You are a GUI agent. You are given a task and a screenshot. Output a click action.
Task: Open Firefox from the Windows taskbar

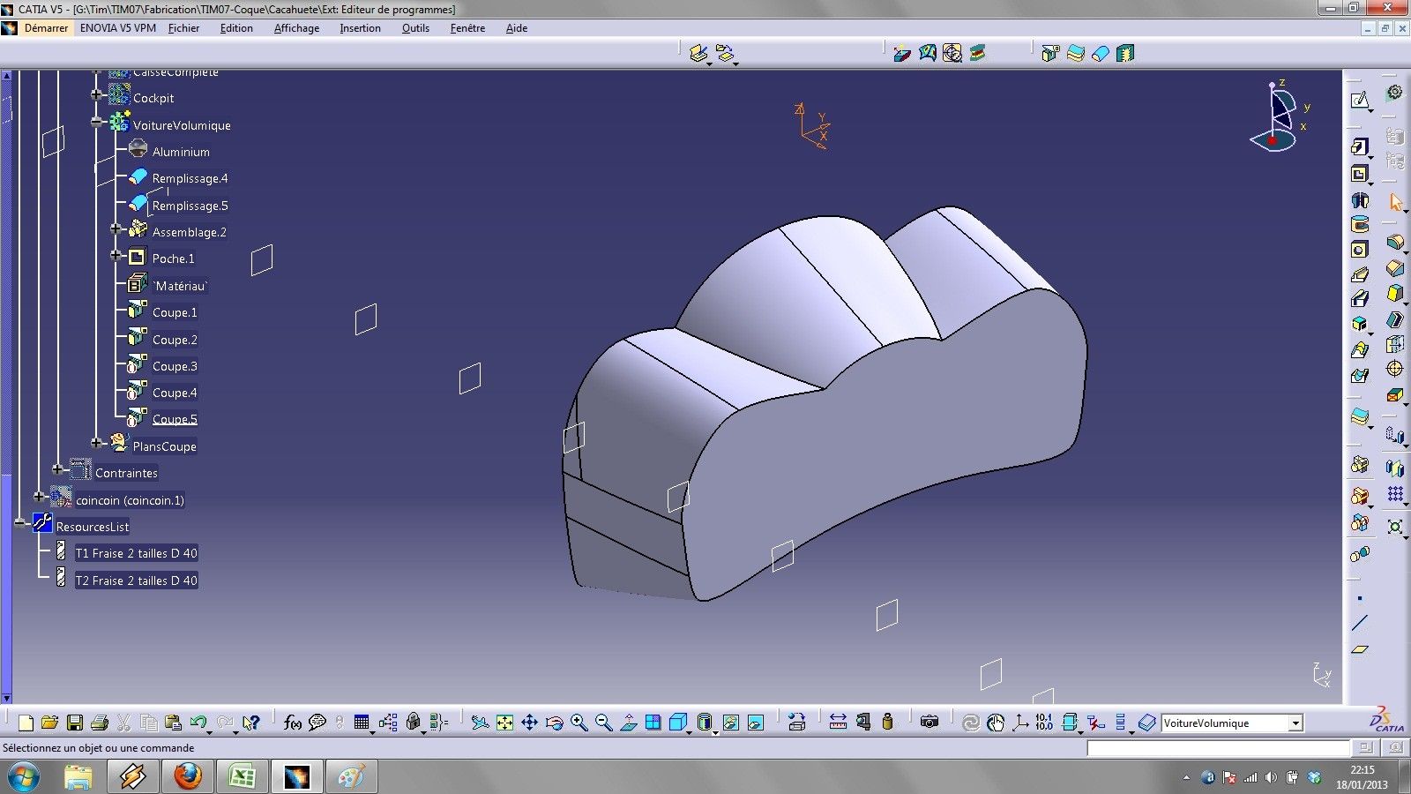[187, 776]
